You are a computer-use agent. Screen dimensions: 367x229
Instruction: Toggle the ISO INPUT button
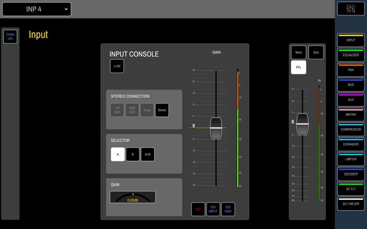click(213, 209)
